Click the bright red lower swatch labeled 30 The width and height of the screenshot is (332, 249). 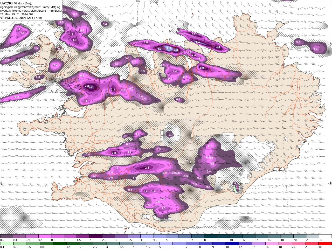tap(325, 244)
